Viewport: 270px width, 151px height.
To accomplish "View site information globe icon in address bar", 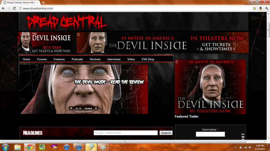I will pyautogui.click(x=21, y=8).
